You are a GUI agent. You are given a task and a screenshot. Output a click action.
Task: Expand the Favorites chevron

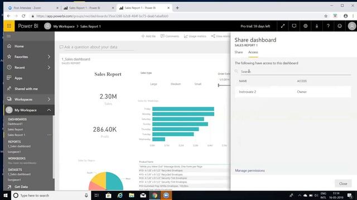(x=49, y=57)
